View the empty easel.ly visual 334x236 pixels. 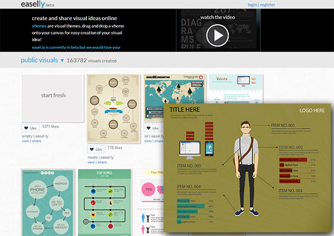coord(25,141)
